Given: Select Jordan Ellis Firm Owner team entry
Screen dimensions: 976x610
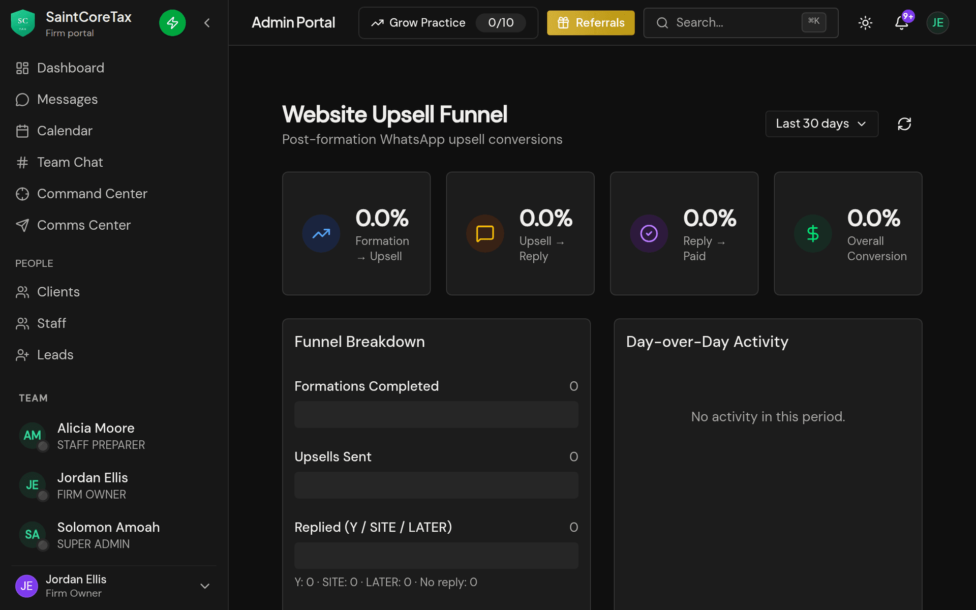Looking at the screenshot, I should point(114,485).
